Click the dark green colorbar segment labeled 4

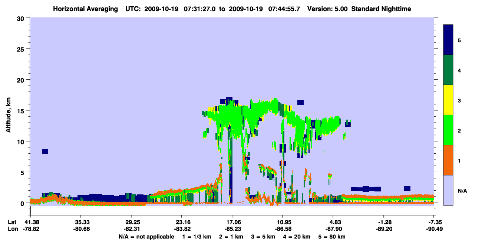point(448,70)
